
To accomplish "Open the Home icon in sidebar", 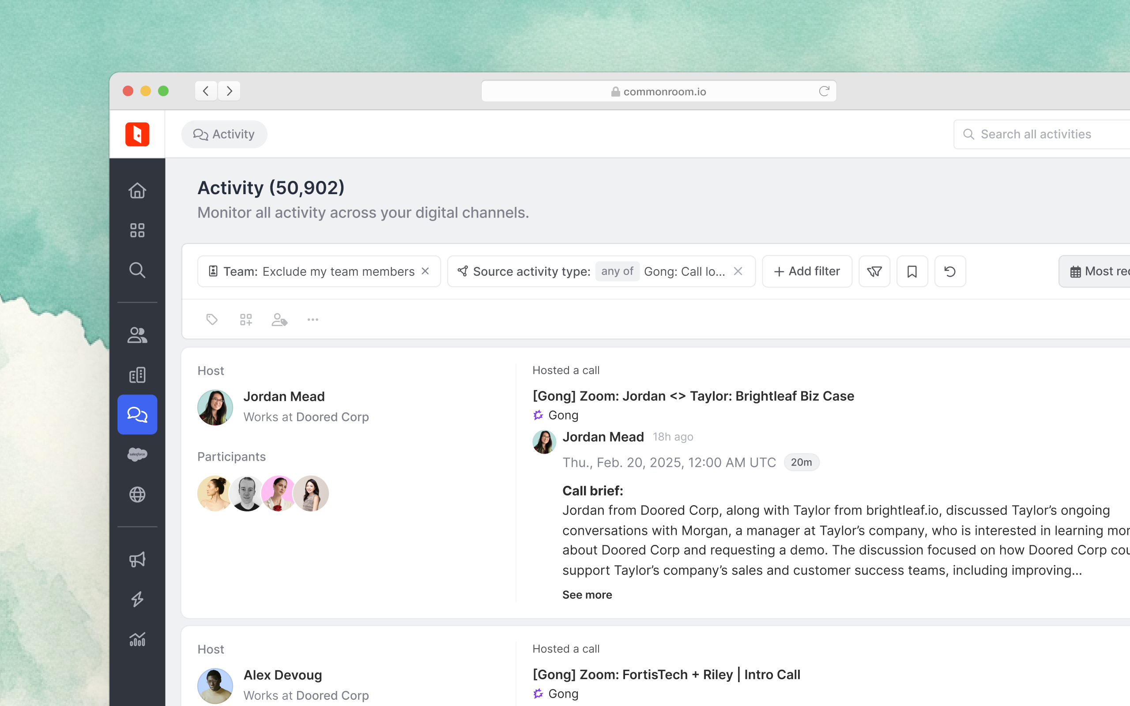I will pos(137,191).
